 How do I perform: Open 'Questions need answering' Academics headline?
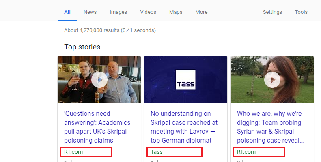coord(97,127)
